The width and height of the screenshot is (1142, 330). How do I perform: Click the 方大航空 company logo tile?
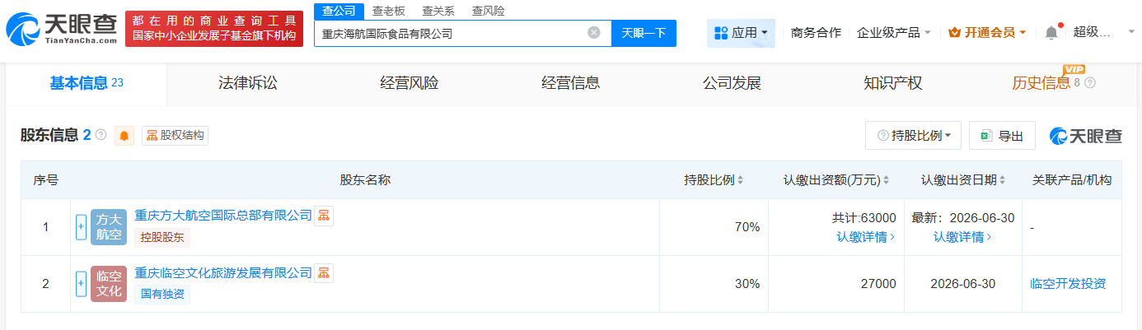pyautogui.click(x=109, y=227)
